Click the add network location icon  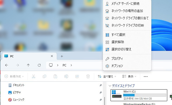click(x=107, y=11)
